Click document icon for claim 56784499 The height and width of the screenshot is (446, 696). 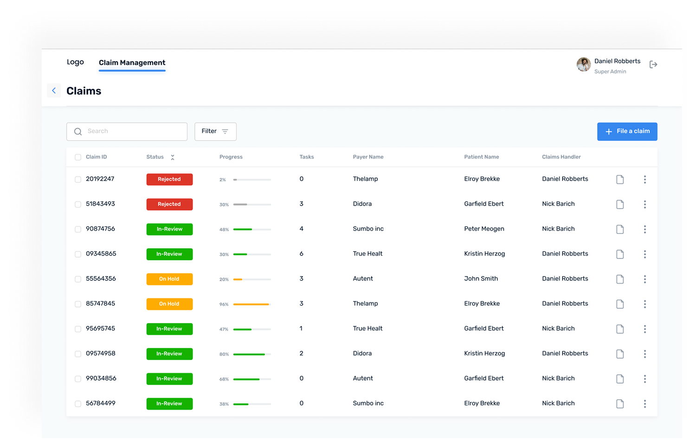tap(620, 404)
